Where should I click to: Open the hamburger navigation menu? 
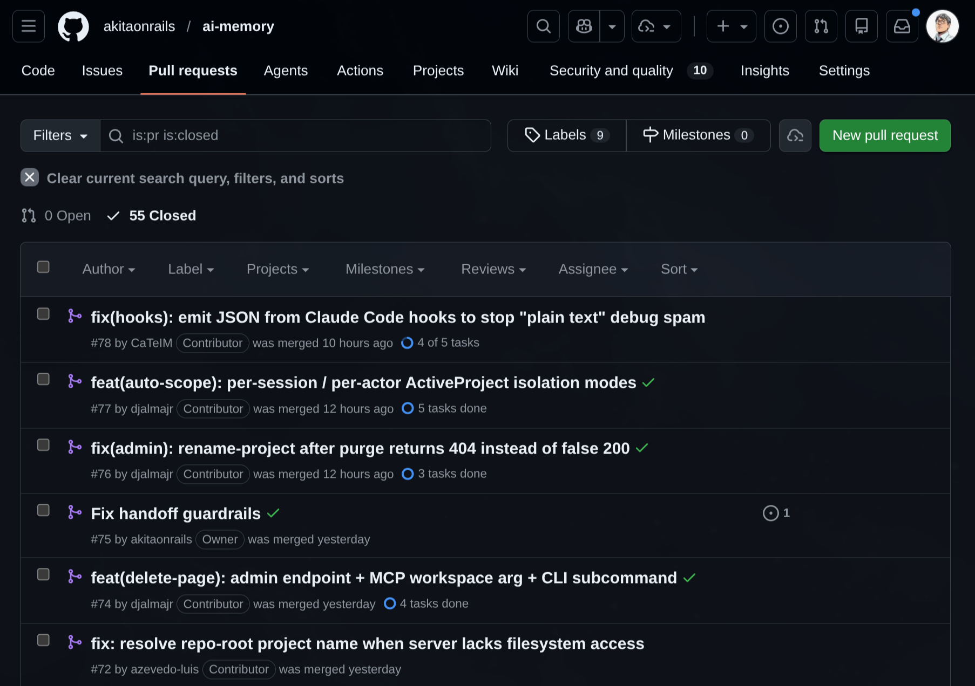pyautogui.click(x=29, y=26)
